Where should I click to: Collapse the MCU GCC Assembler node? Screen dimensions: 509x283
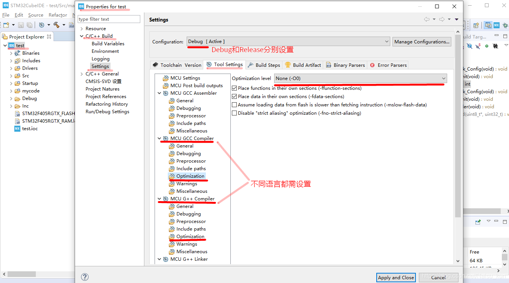[159, 93]
